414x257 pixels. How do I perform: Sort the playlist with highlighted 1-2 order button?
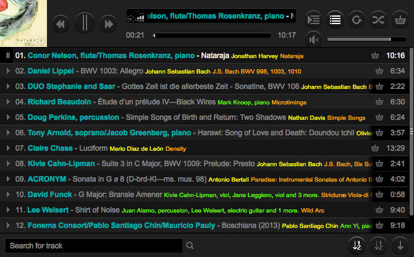357,245
